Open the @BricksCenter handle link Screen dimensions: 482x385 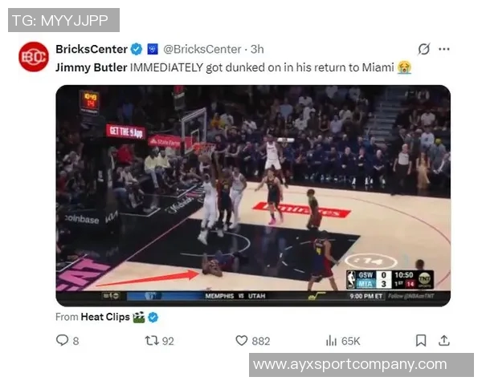tap(202, 49)
